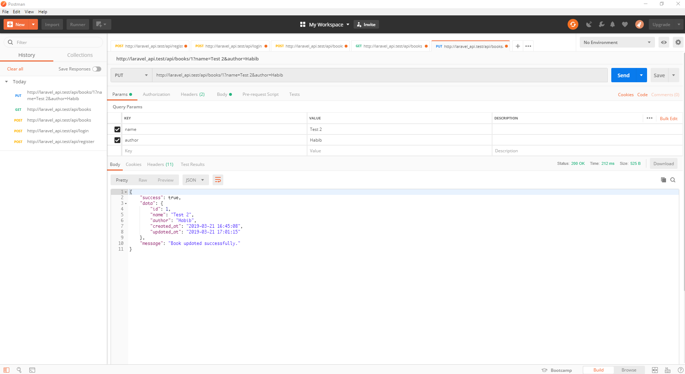685x374 pixels.
Task: Click the heart icon in header
Action: [625, 24]
